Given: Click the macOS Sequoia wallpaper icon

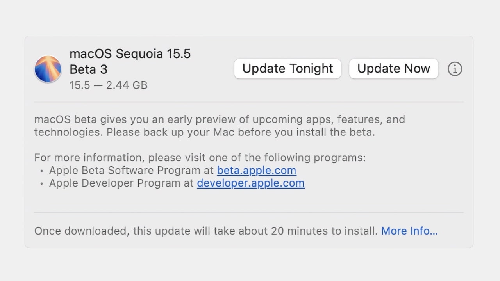Looking at the screenshot, I should click(x=48, y=69).
